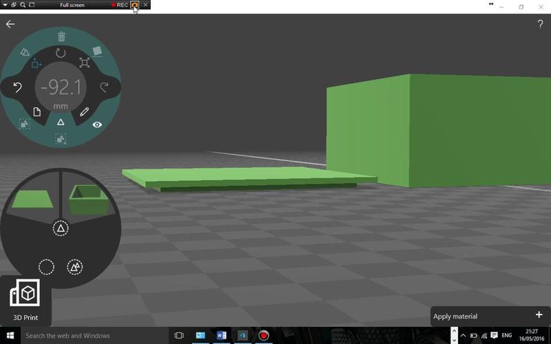Screen dimensions: 551x344
Task: Click the recorder region rectangle icon
Action: pyautogui.click(x=32, y=5)
